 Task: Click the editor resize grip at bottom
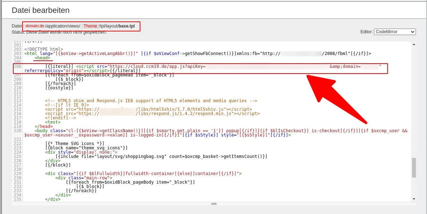[214, 204]
